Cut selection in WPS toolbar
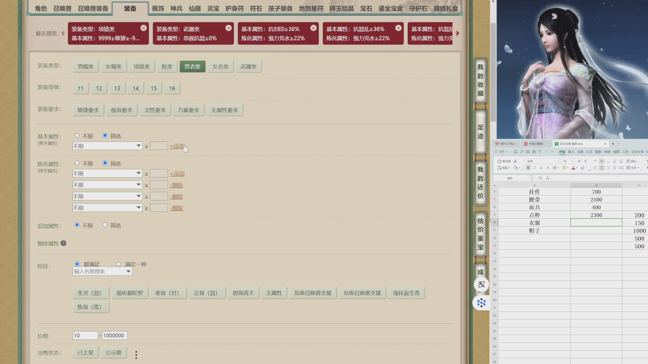Viewport: 648px width, 364px height. point(515,161)
